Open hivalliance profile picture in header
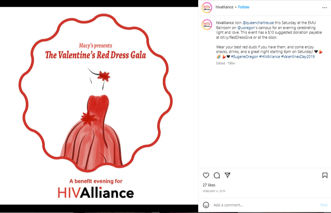Screen dimensions: 331x213 (x=207, y=7)
